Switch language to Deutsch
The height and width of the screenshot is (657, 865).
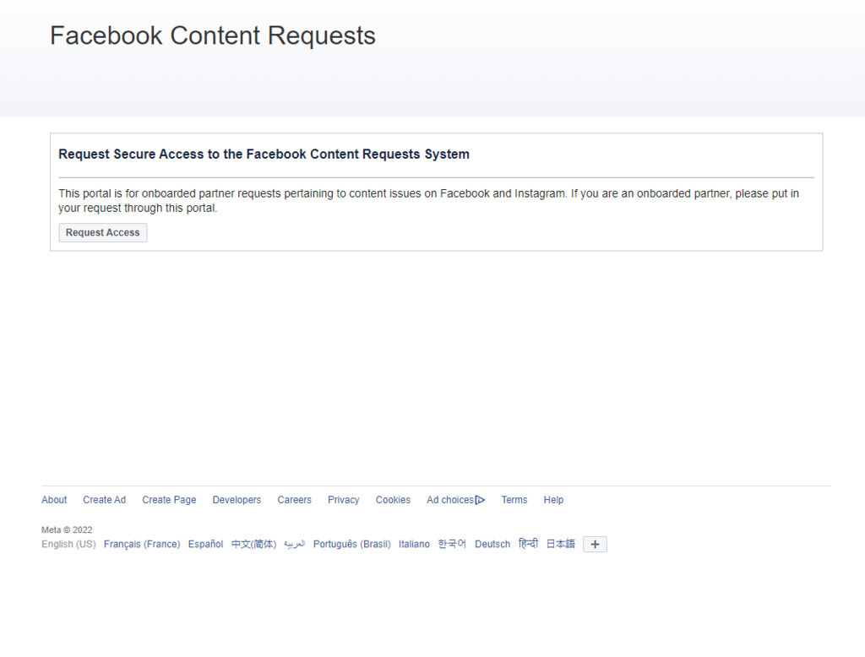492,545
